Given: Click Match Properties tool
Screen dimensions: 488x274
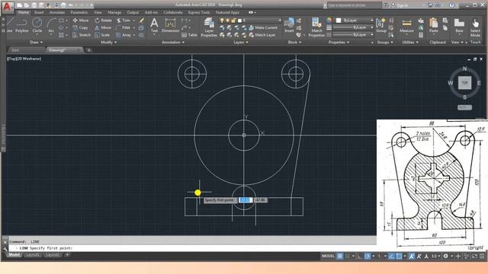Looking at the screenshot, I should [x=316, y=27].
